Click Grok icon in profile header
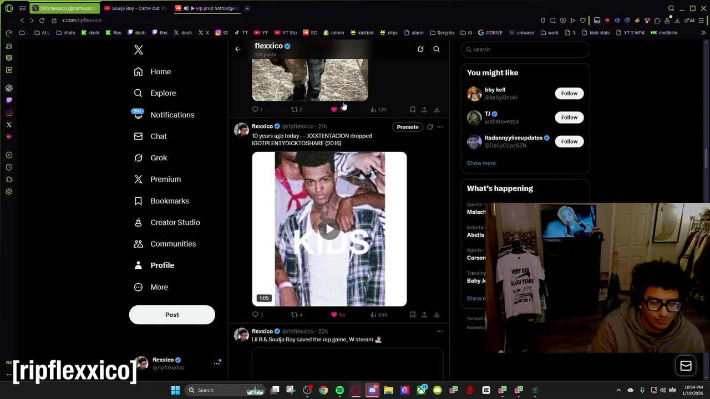The image size is (710, 399). tap(420, 49)
